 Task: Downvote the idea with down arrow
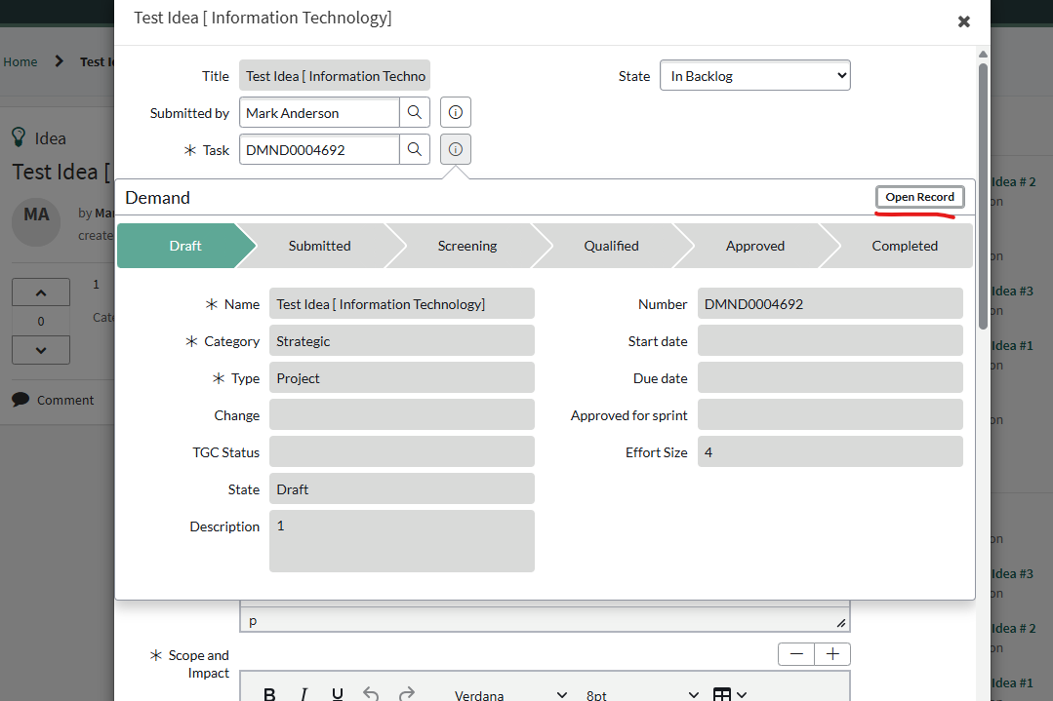pos(41,350)
